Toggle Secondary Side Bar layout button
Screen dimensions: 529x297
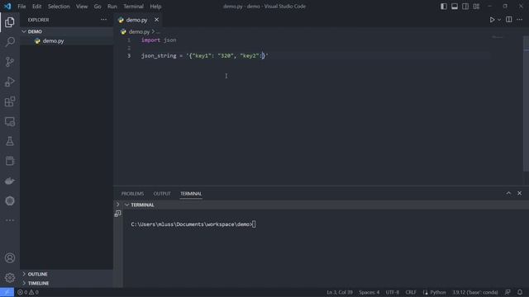[x=465, y=7]
